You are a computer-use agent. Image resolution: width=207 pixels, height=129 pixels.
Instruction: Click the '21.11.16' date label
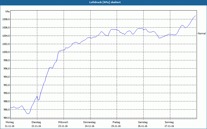pos(10,126)
